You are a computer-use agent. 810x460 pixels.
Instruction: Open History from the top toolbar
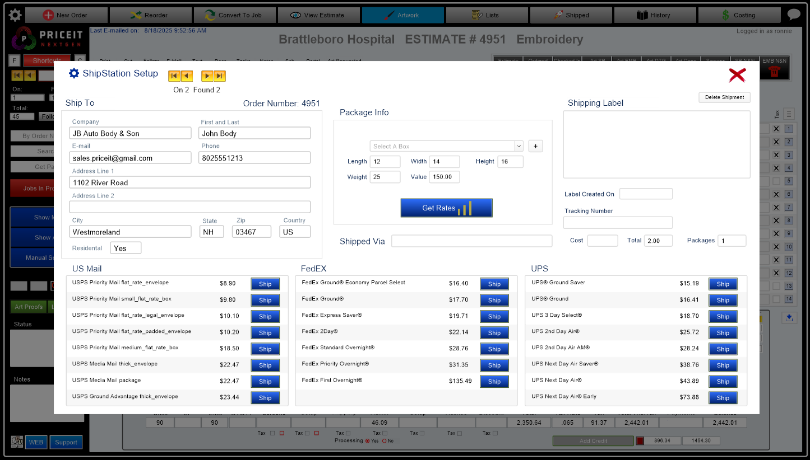(x=655, y=15)
